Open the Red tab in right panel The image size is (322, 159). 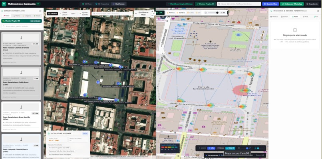pos(305,17)
